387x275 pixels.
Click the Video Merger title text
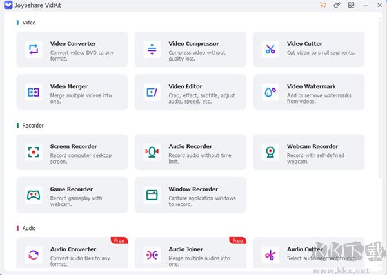(x=69, y=86)
